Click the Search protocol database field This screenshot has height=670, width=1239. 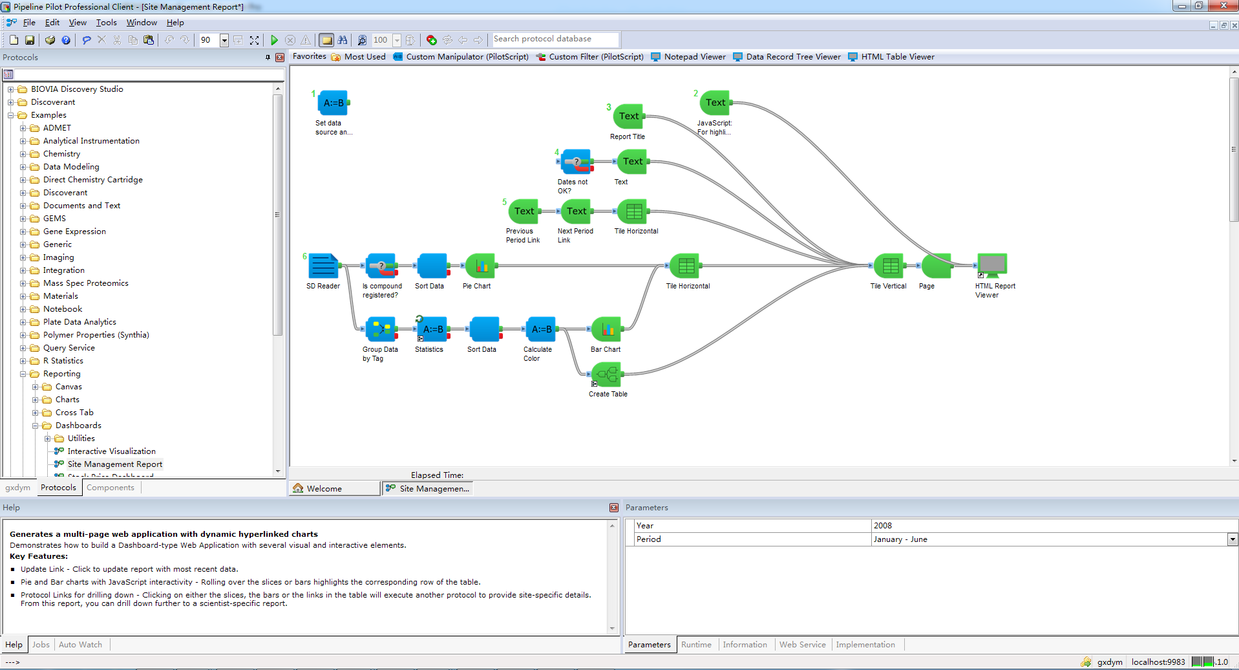pos(555,39)
